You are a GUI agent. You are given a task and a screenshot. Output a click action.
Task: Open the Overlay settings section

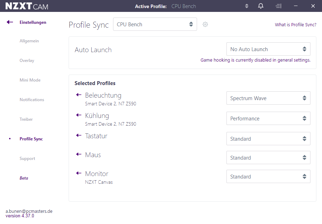coord(27,61)
